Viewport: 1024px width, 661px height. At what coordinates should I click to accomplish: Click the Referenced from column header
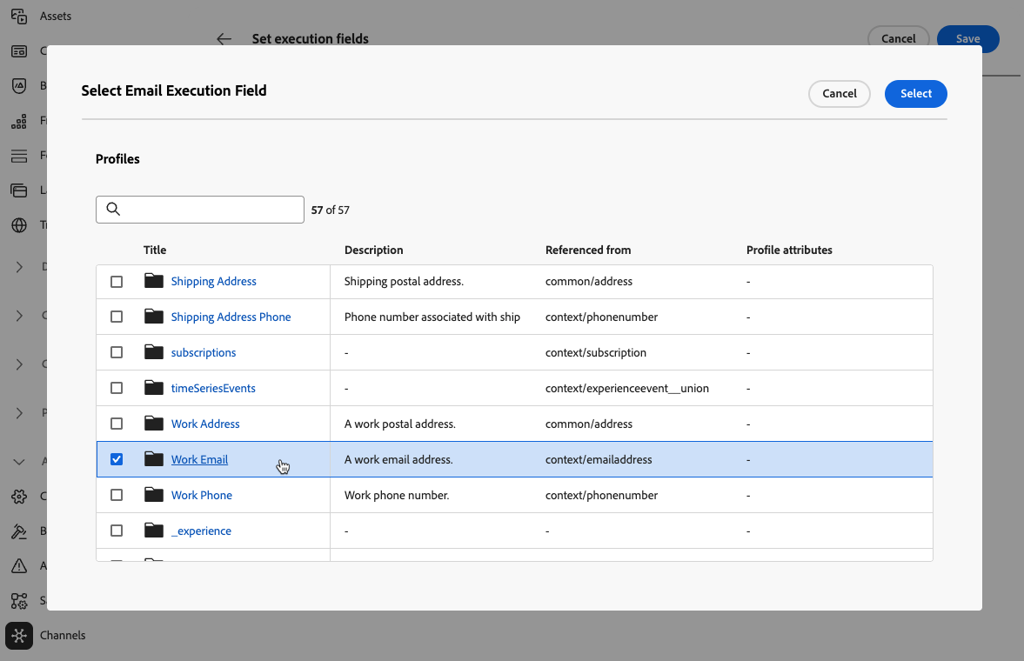(x=588, y=250)
